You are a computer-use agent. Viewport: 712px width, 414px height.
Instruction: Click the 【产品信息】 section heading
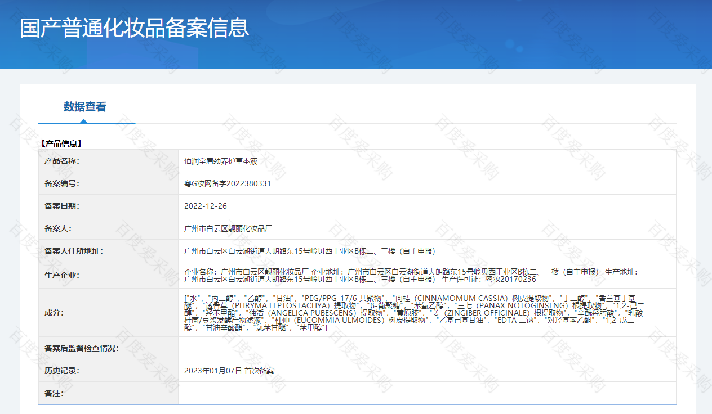point(61,143)
